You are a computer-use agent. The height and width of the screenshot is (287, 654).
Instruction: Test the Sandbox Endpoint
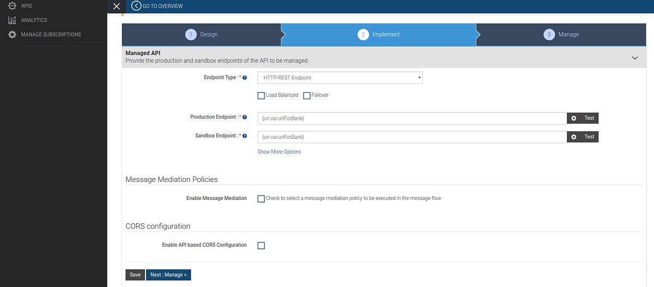point(589,137)
